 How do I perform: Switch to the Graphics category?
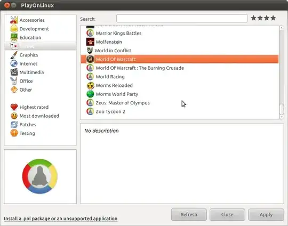pyautogui.click(x=29, y=55)
